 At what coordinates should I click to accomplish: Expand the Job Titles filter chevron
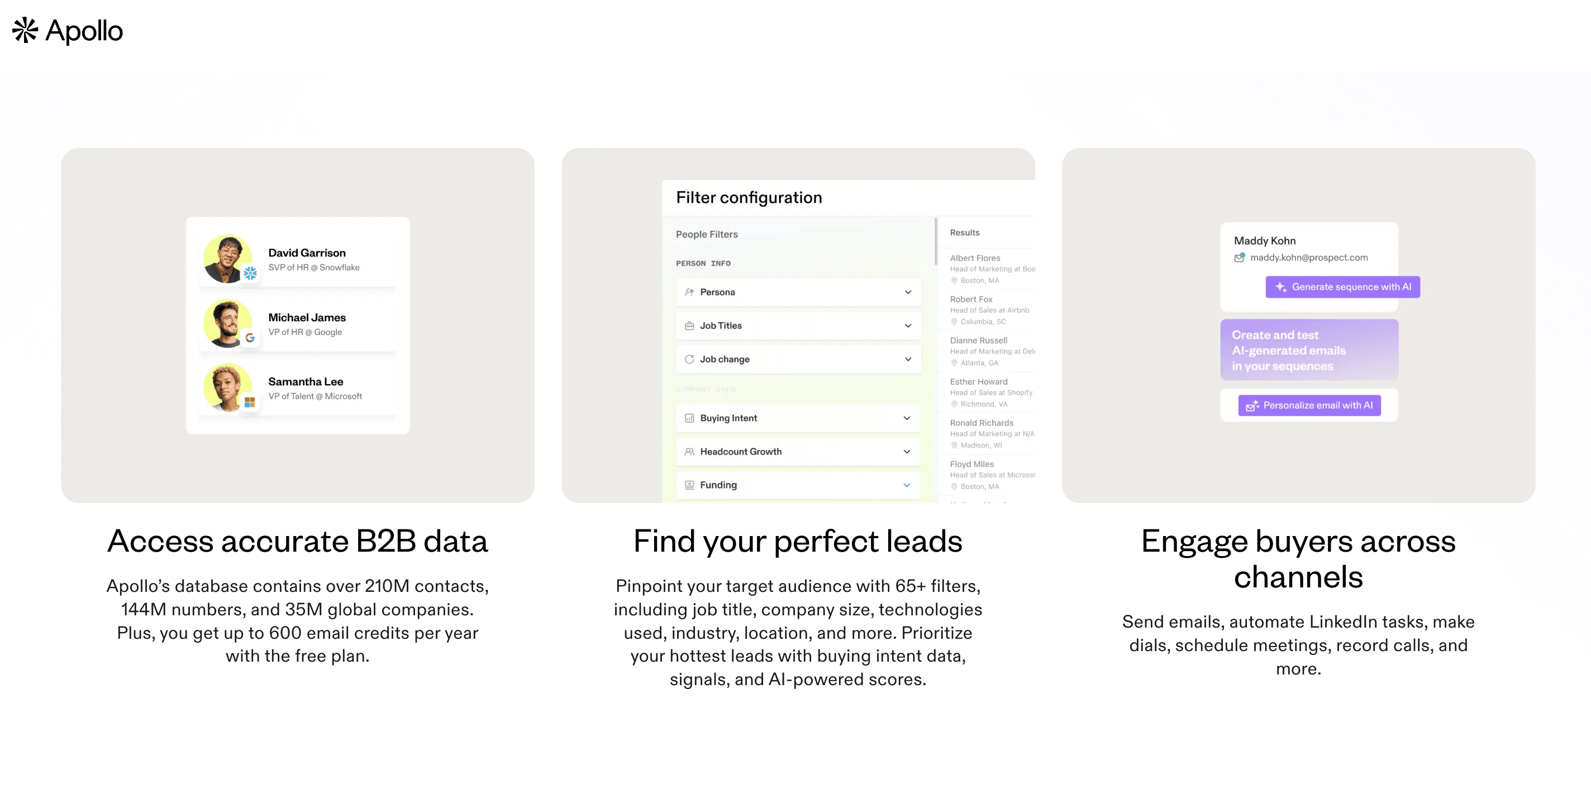908,326
